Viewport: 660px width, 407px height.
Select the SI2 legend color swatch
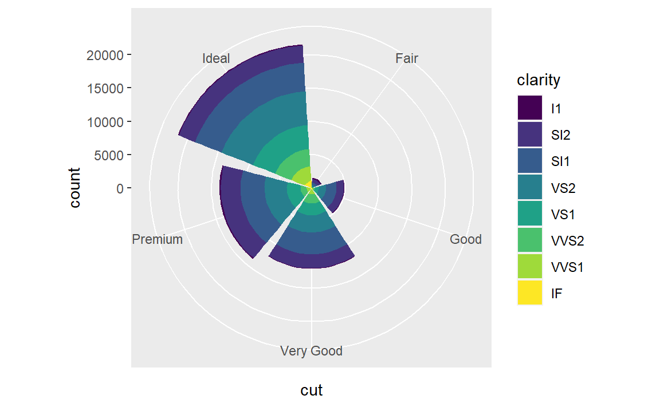pyautogui.click(x=529, y=135)
